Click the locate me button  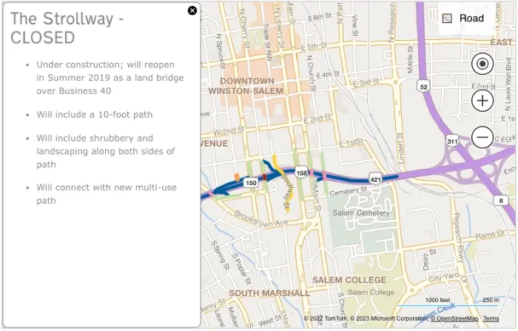[482, 64]
